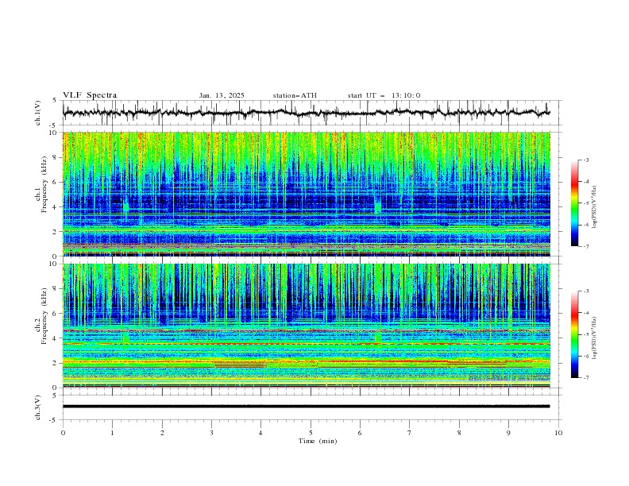Click the "-7" label on ch.2 colorbar
629x486 pixels.
(585, 377)
